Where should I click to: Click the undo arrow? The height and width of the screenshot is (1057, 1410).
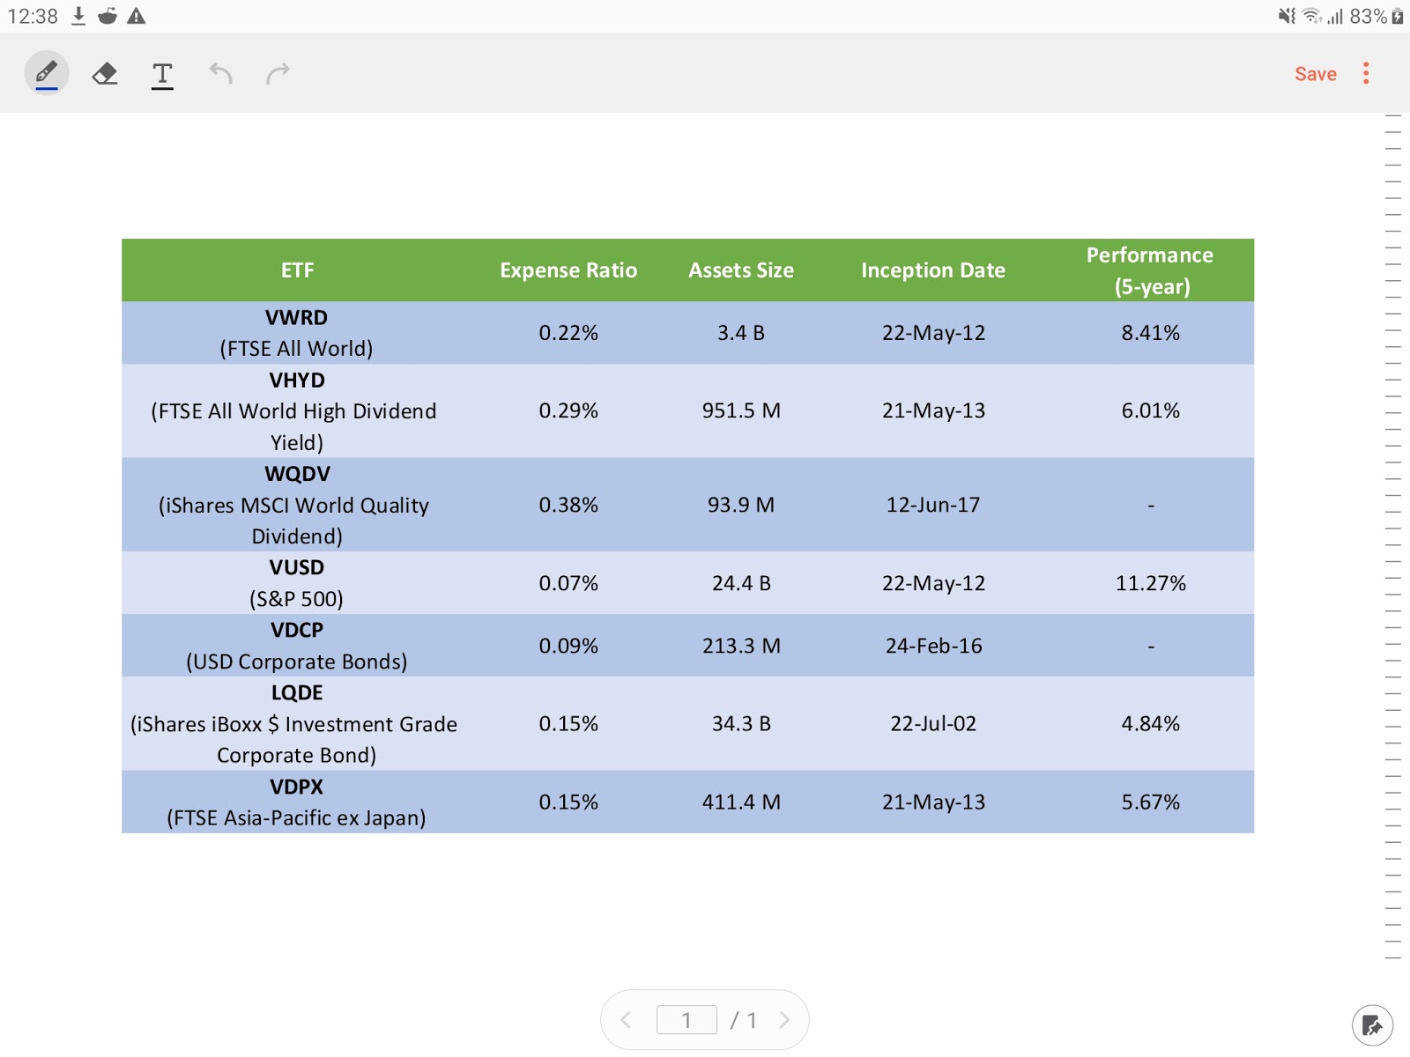pos(220,73)
